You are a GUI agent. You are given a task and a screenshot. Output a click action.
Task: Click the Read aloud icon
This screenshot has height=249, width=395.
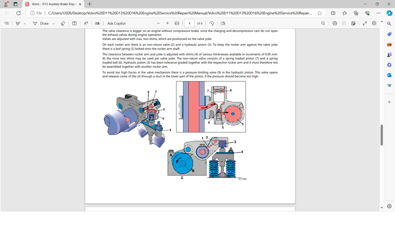coord(86,23)
